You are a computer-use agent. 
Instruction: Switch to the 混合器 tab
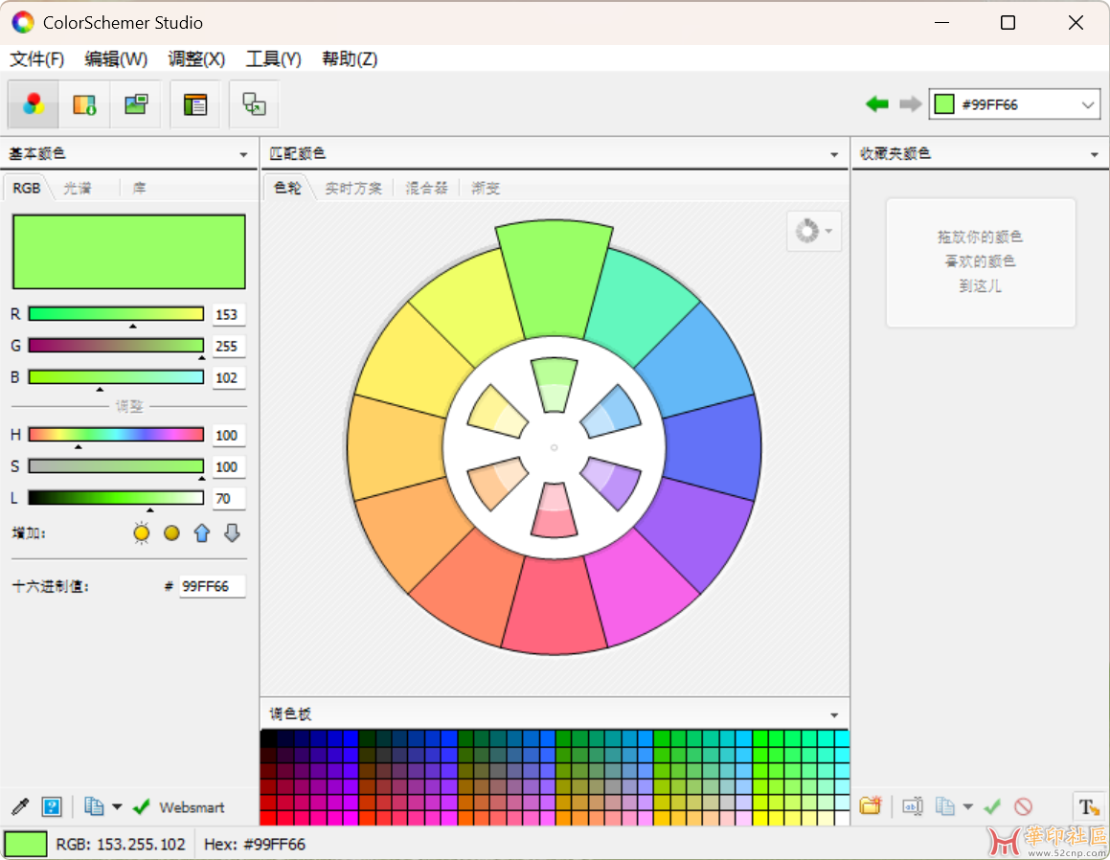point(426,188)
